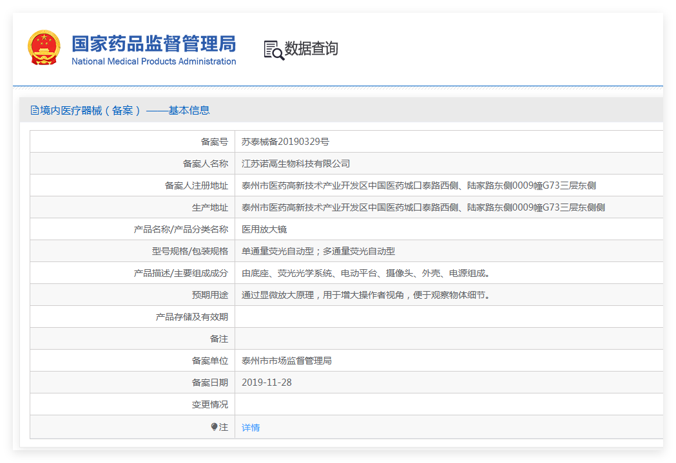Open the 详情 details link
This screenshot has width=676, height=463.
click(x=251, y=428)
